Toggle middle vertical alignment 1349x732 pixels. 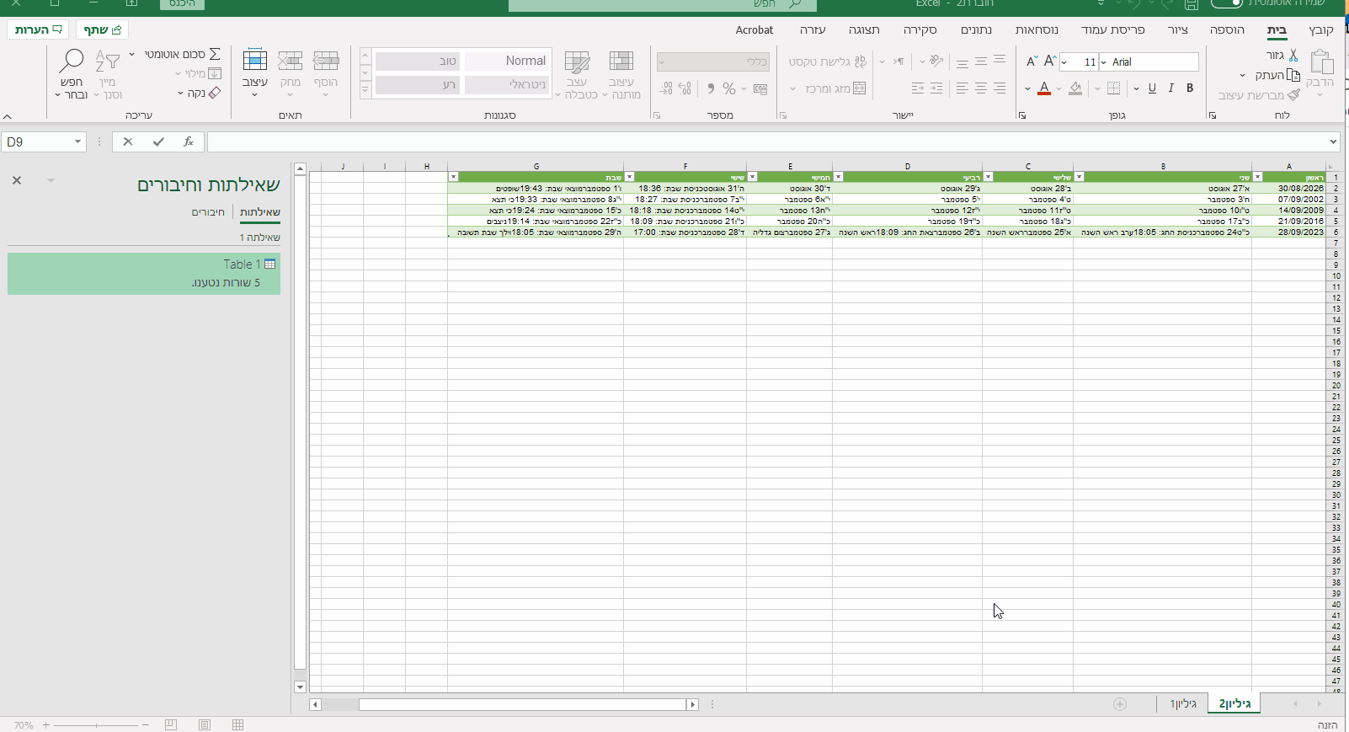(981, 61)
